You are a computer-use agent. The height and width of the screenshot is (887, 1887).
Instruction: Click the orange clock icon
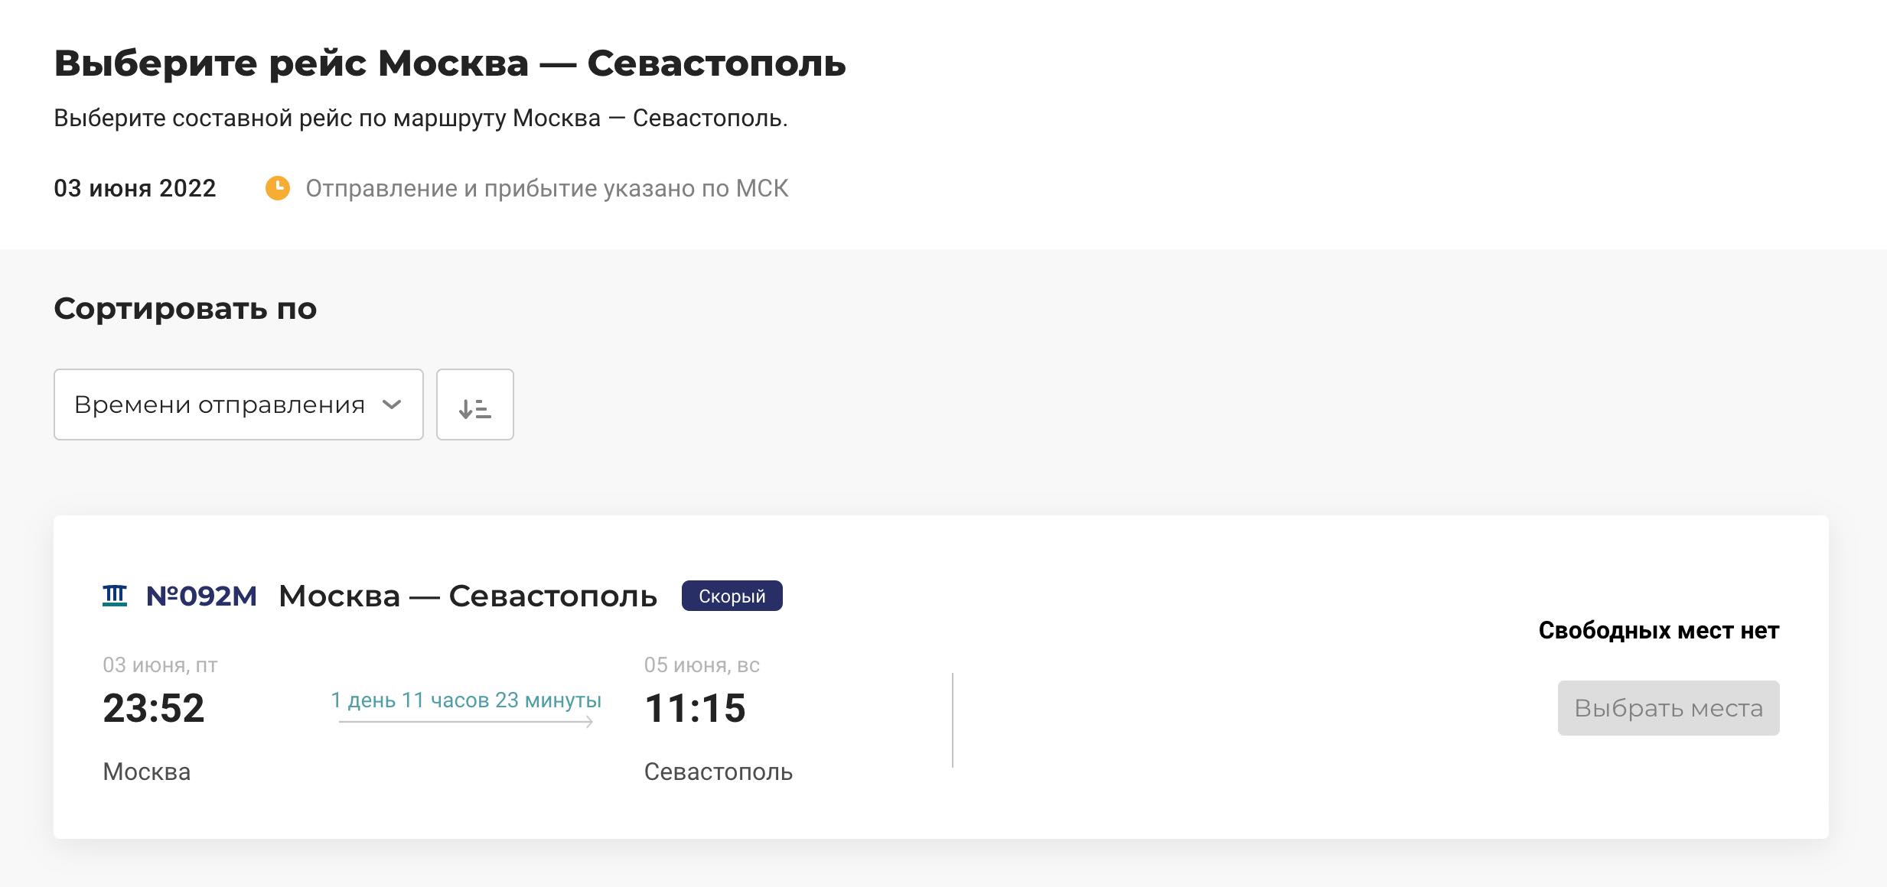point(277,188)
